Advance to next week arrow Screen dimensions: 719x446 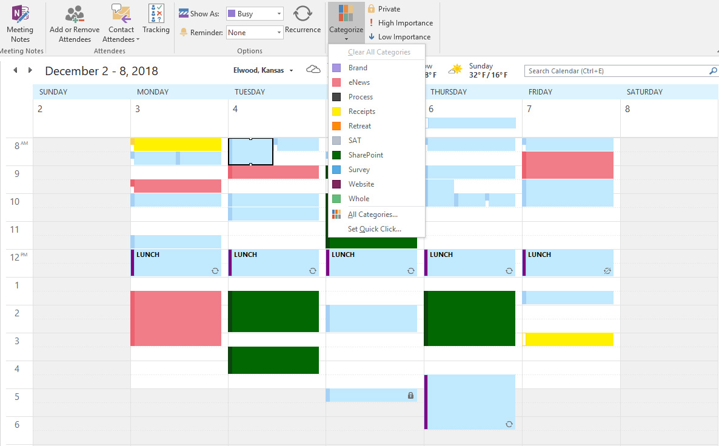pos(30,70)
